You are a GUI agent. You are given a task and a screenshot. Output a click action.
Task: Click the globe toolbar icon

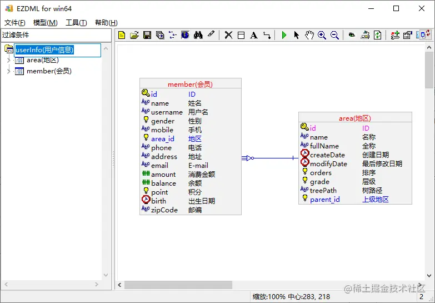point(186,35)
